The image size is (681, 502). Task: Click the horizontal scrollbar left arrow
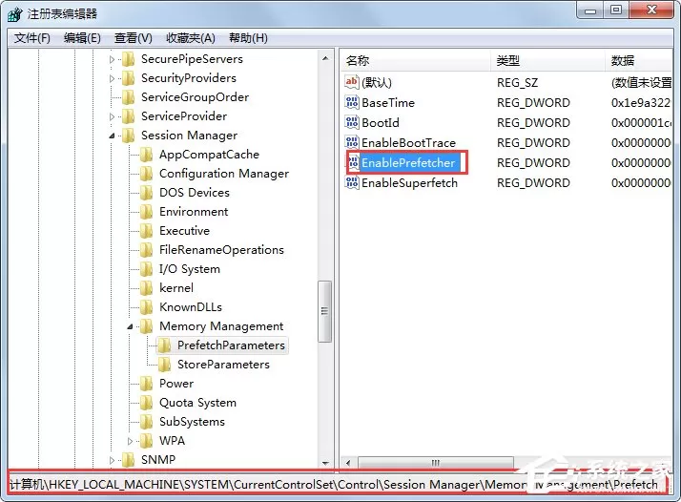click(x=348, y=463)
